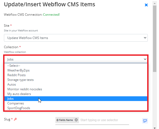The height and width of the screenshot is (129, 159).
Task: Click the scrollbar up arrow
Action: click(155, 3)
